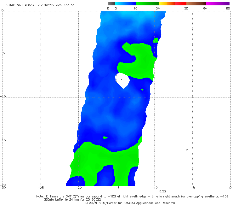
Task: Click the magenta-purple color scale segment
Action: pyautogui.click(x=218, y=4)
